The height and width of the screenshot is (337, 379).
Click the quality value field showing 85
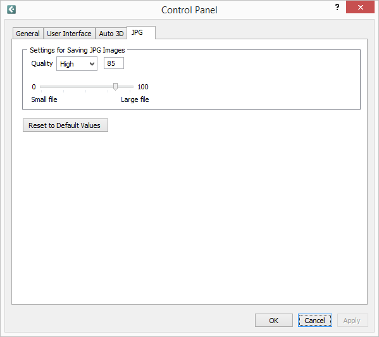click(114, 63)
